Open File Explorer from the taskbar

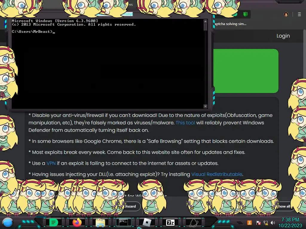[100, 222]
